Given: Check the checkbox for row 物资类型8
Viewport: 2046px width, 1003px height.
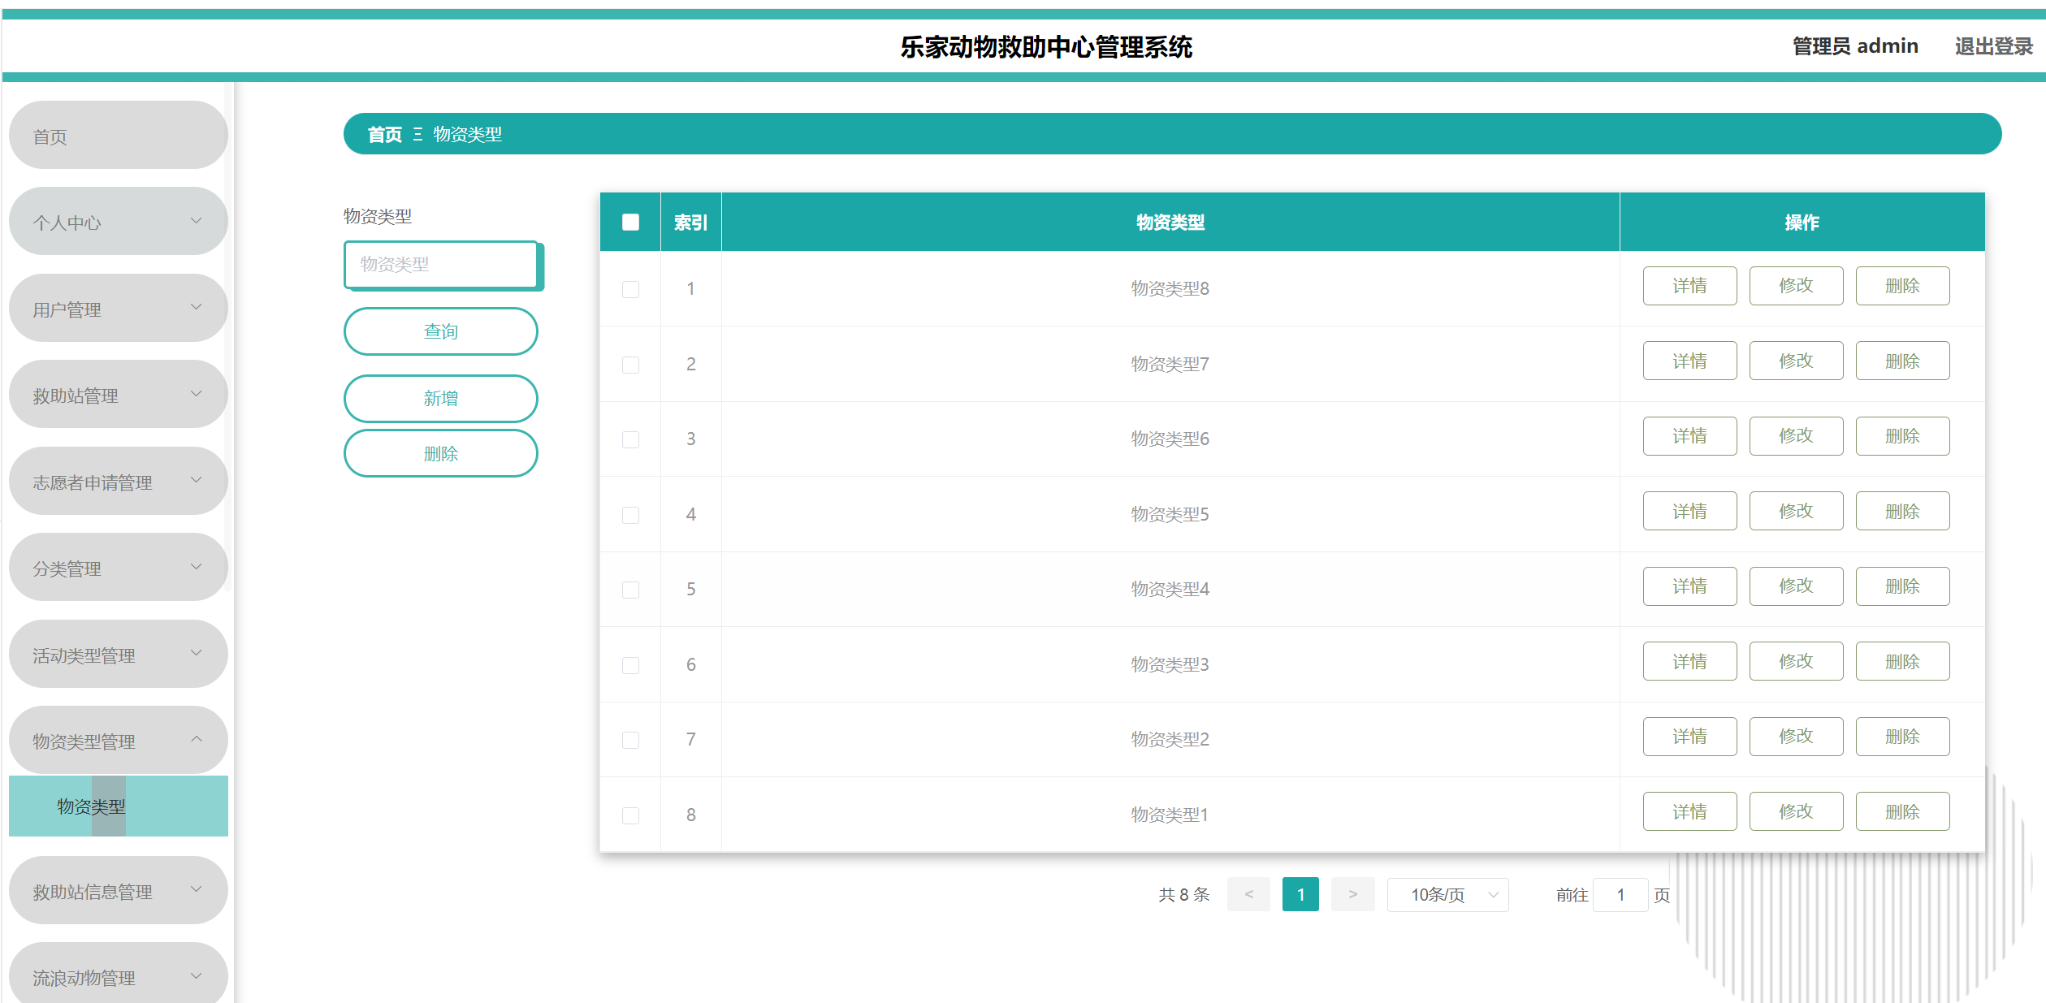Looking at the screenshot, I should [630, 289].
